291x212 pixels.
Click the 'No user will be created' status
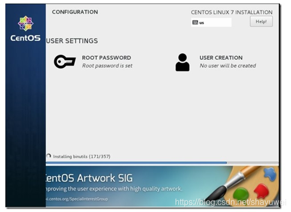click(x=228, y=66)
